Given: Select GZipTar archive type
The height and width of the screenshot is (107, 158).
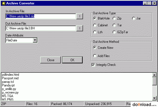Looking at the screenshot, I should click(x=120, y=32).
